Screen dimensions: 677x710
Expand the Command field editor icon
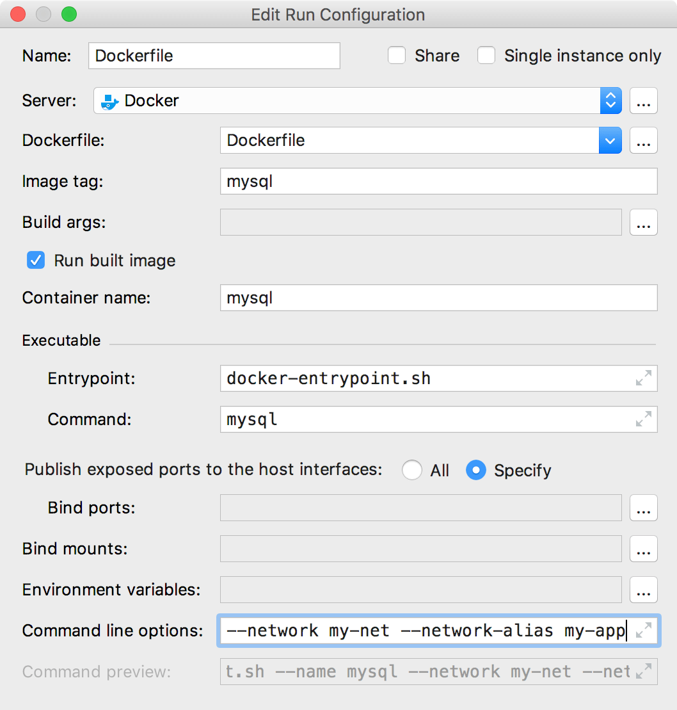pyautogui.click(x=644, y=419)
